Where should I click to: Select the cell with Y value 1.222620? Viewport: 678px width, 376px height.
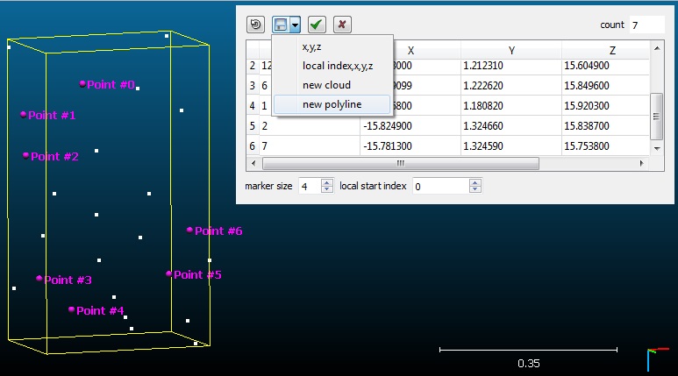tap(511, 86)
